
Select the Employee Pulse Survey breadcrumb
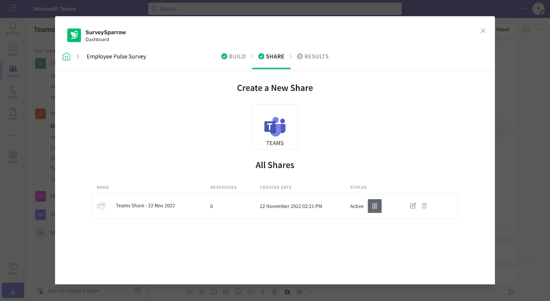point(117,56)
